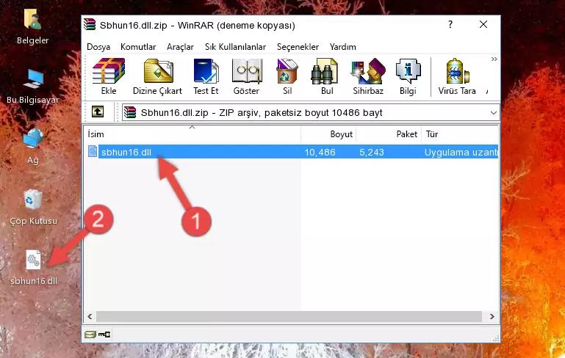This screenshot has width=565, height=358.
Task: Click the 10,486 size value
Action: (320, 152)
